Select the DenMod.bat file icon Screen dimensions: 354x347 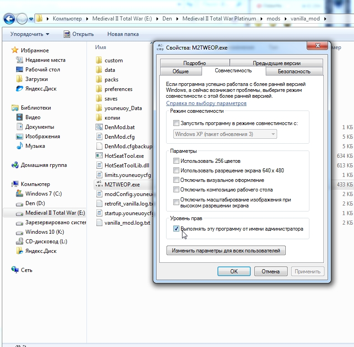tap(99, 127)
